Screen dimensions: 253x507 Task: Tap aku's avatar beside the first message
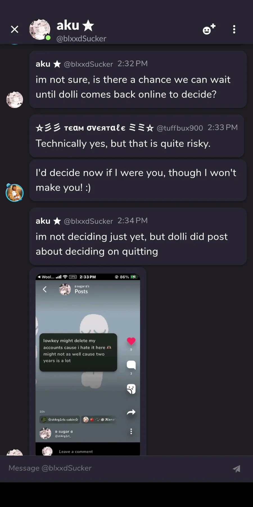(x=15, y=99)
